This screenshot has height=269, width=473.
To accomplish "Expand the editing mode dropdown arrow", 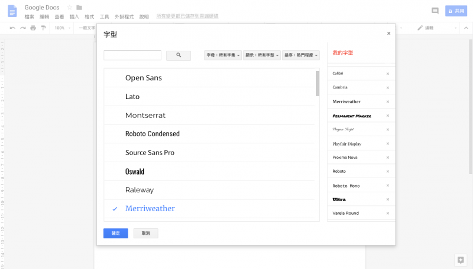I will coord(455,28).
